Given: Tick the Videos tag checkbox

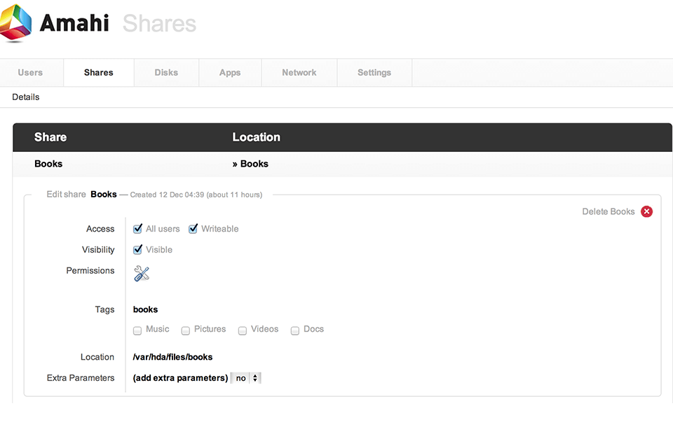Looking at the screenshot, I should pos(243,330).
